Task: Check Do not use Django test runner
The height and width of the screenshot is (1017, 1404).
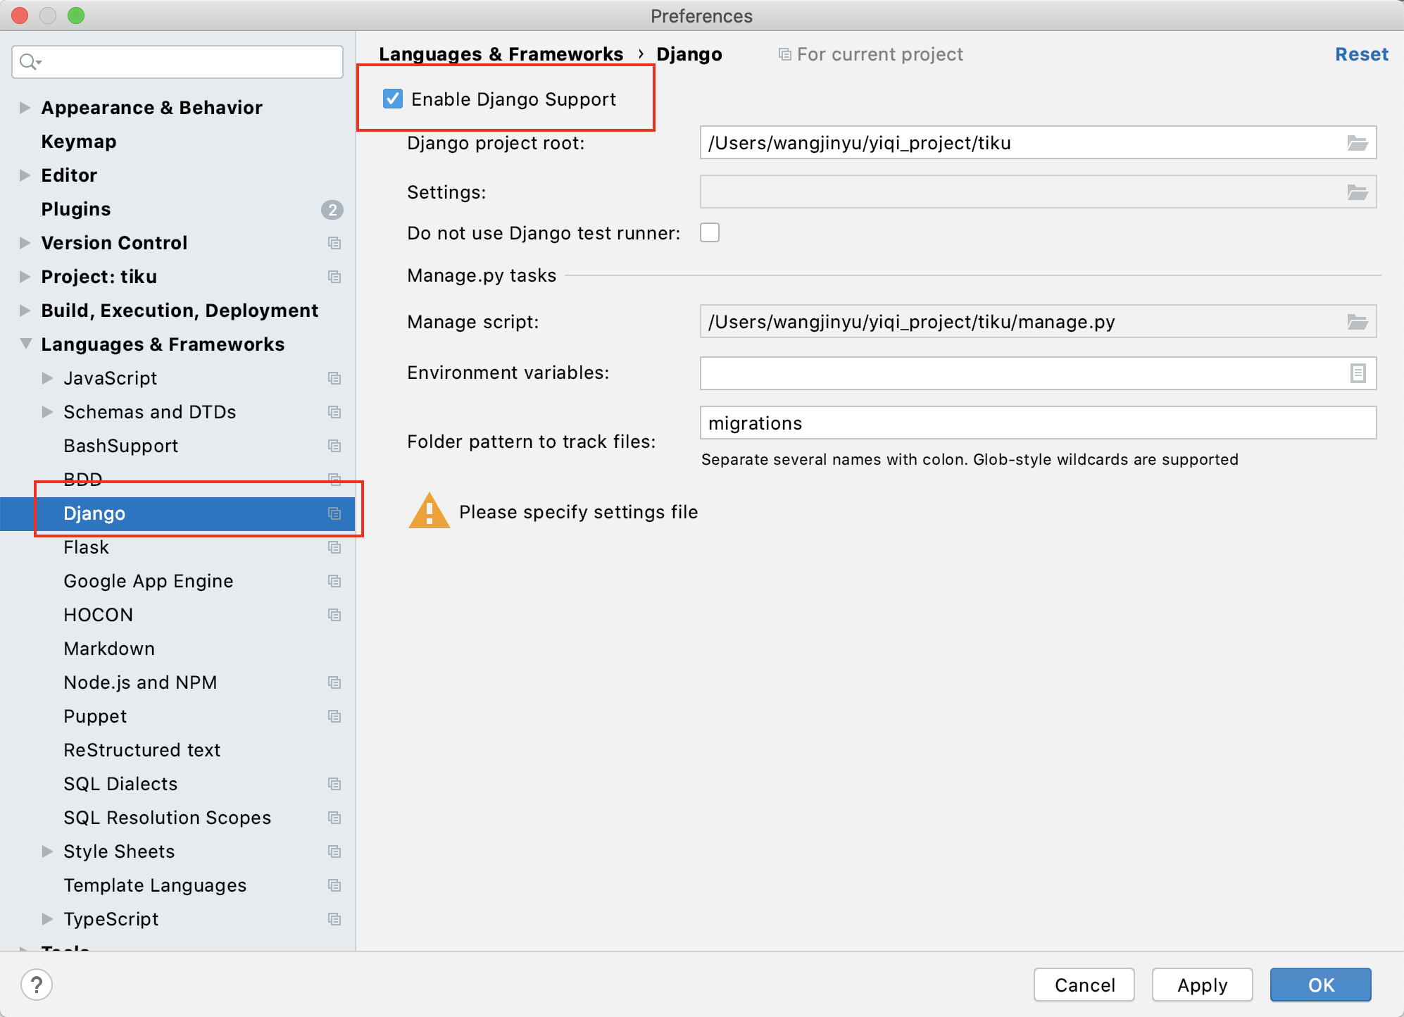Action: coord(710,233)
